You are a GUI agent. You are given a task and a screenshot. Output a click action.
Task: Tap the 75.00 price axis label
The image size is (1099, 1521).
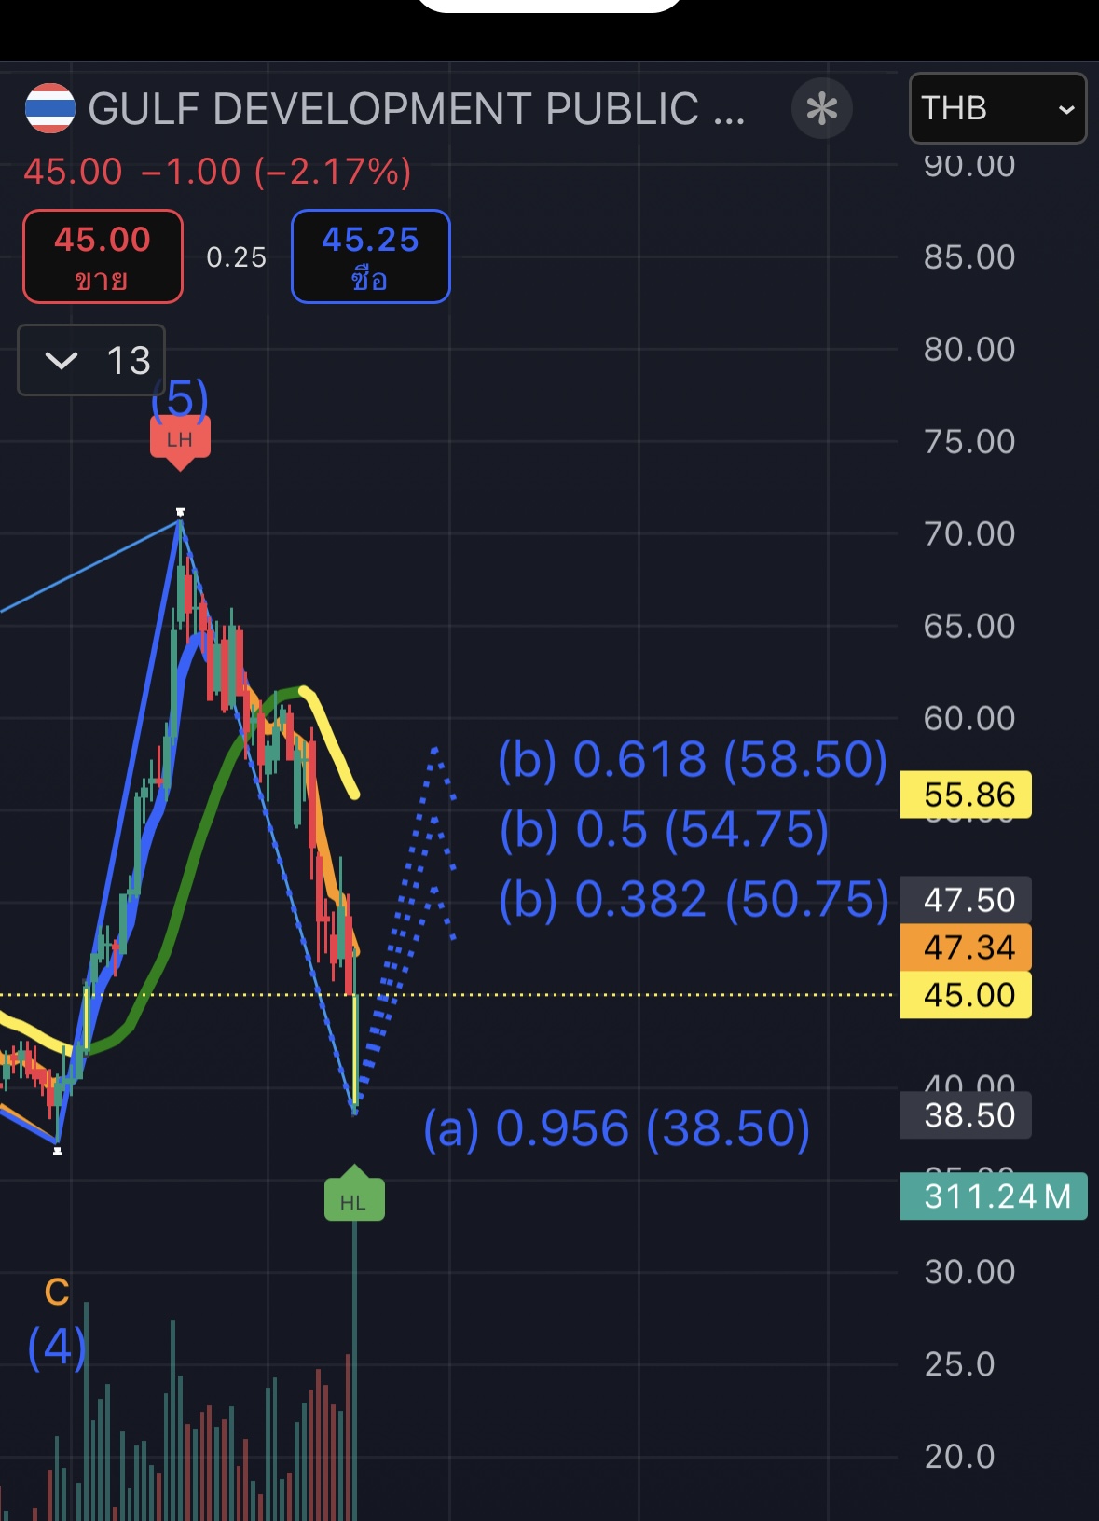pyautogui.click(x=969, y=442)
